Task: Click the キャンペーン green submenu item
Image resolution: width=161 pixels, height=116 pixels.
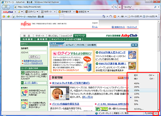Action: pos(57,39)
